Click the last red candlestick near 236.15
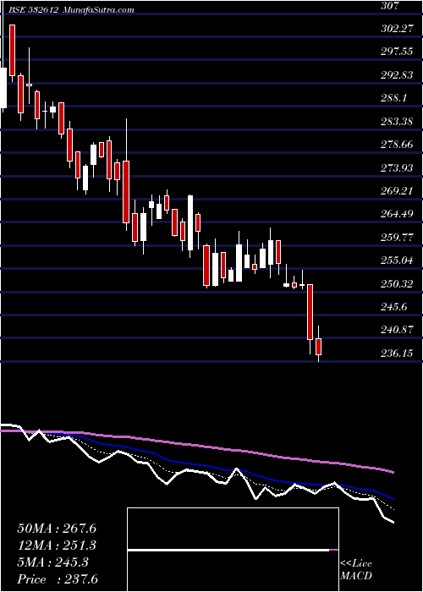 [318, 346]
